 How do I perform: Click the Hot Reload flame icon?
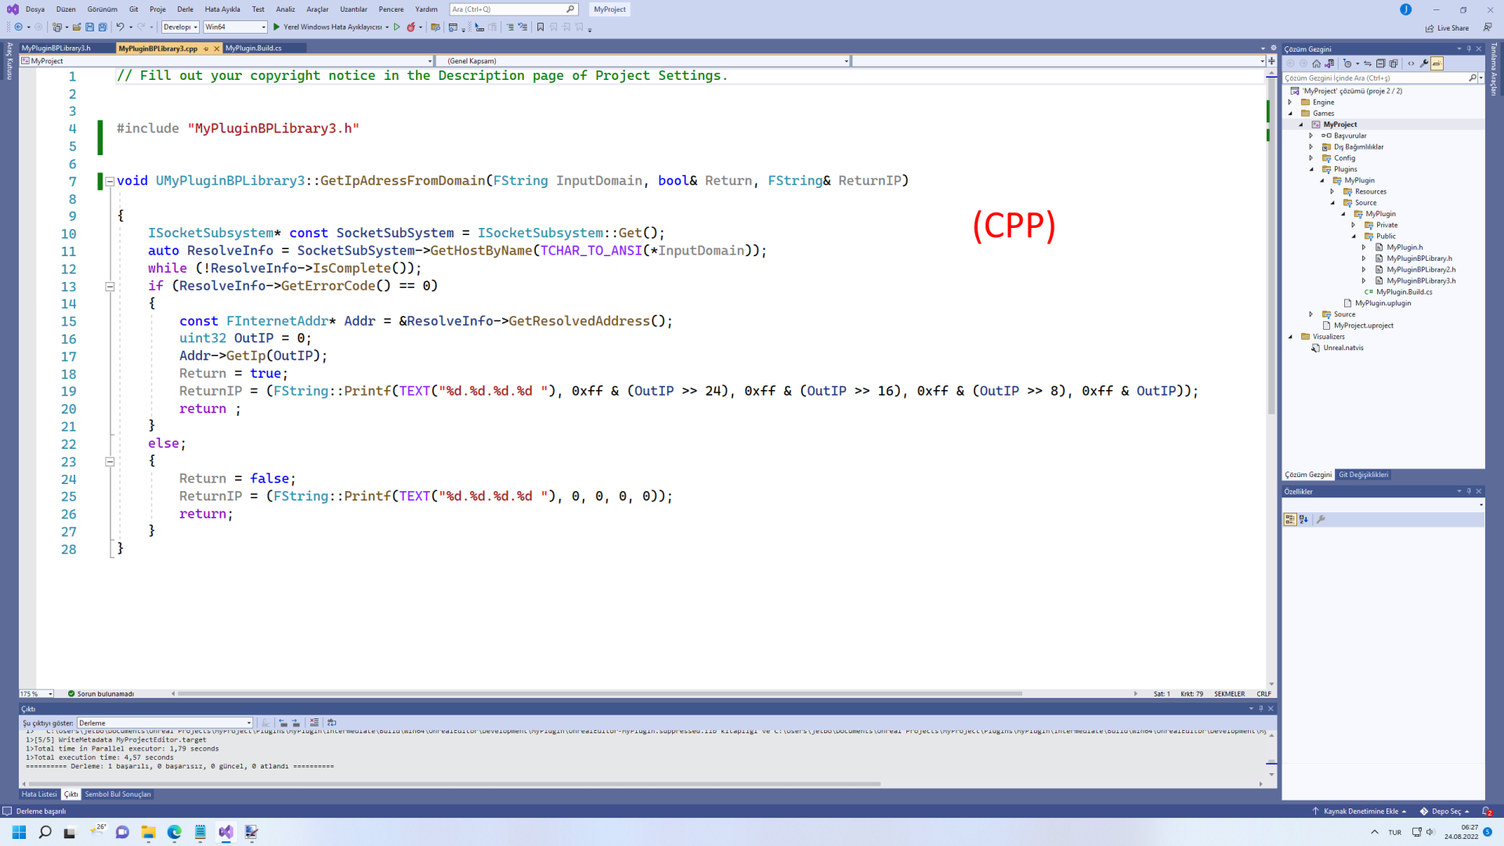(410, 27)
